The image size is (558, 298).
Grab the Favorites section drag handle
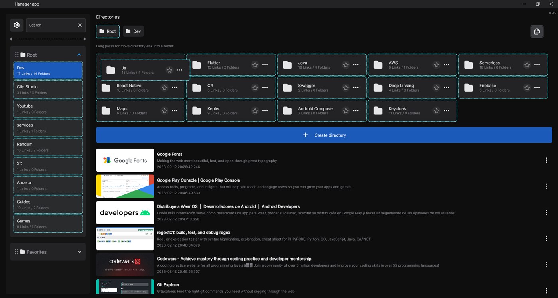(x=17, y=252)
